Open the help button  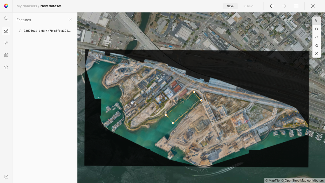pyautogui.click(x=6, y=176)
